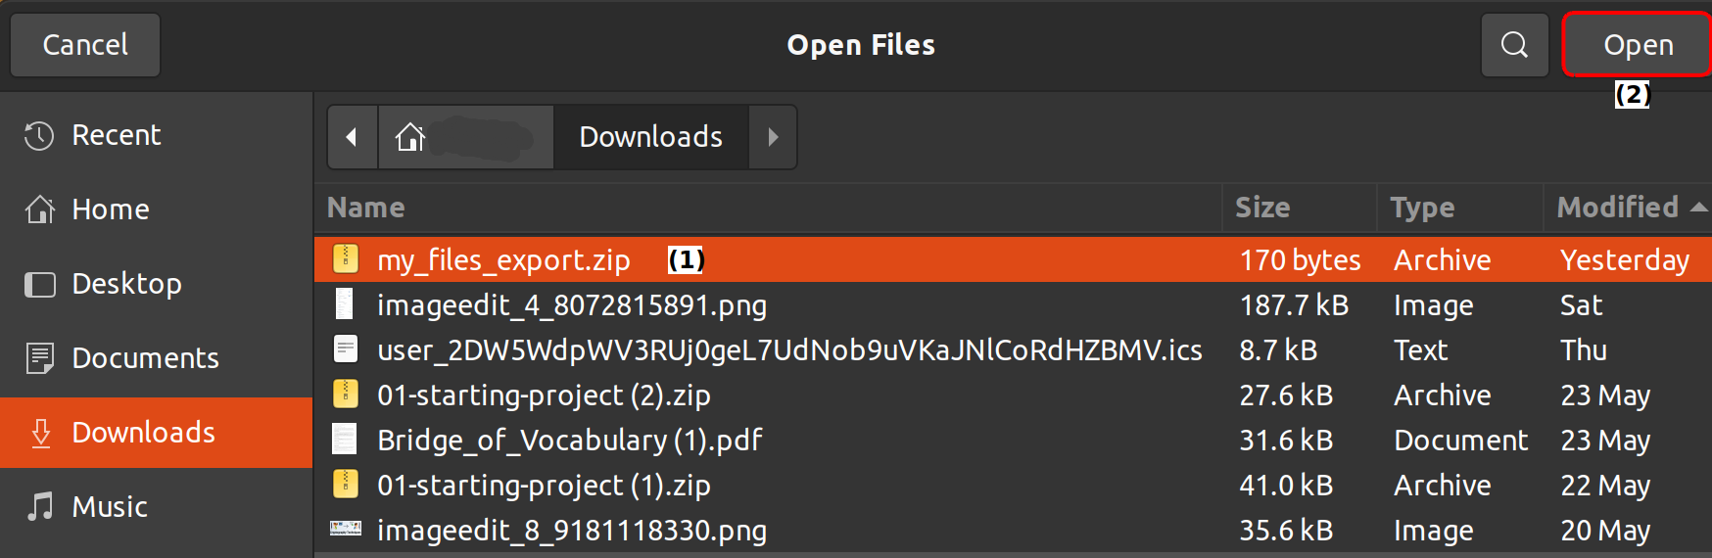Click the Bridge_of_Vocabulary (1).pdf document icon

(345, 440)
